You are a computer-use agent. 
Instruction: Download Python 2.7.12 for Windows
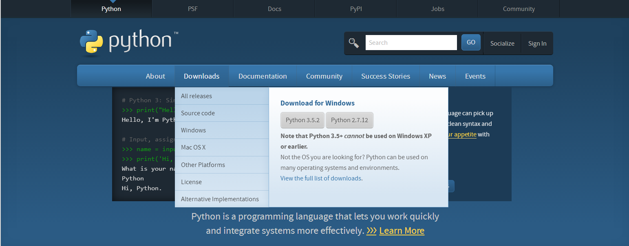[349, 120]
